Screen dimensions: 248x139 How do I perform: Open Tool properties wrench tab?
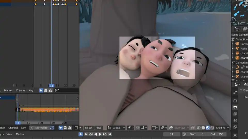click(235, 92)
